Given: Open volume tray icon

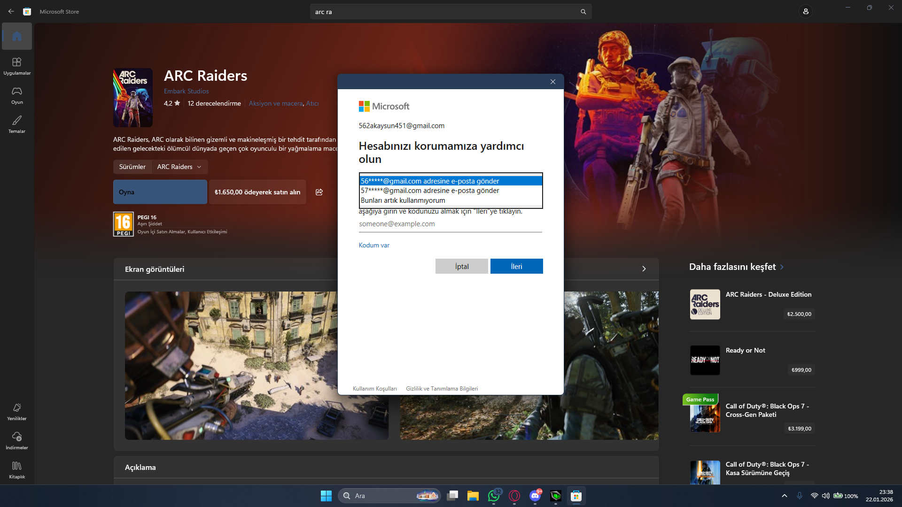Looking at the screenshot, I should [x=826, y=496].
